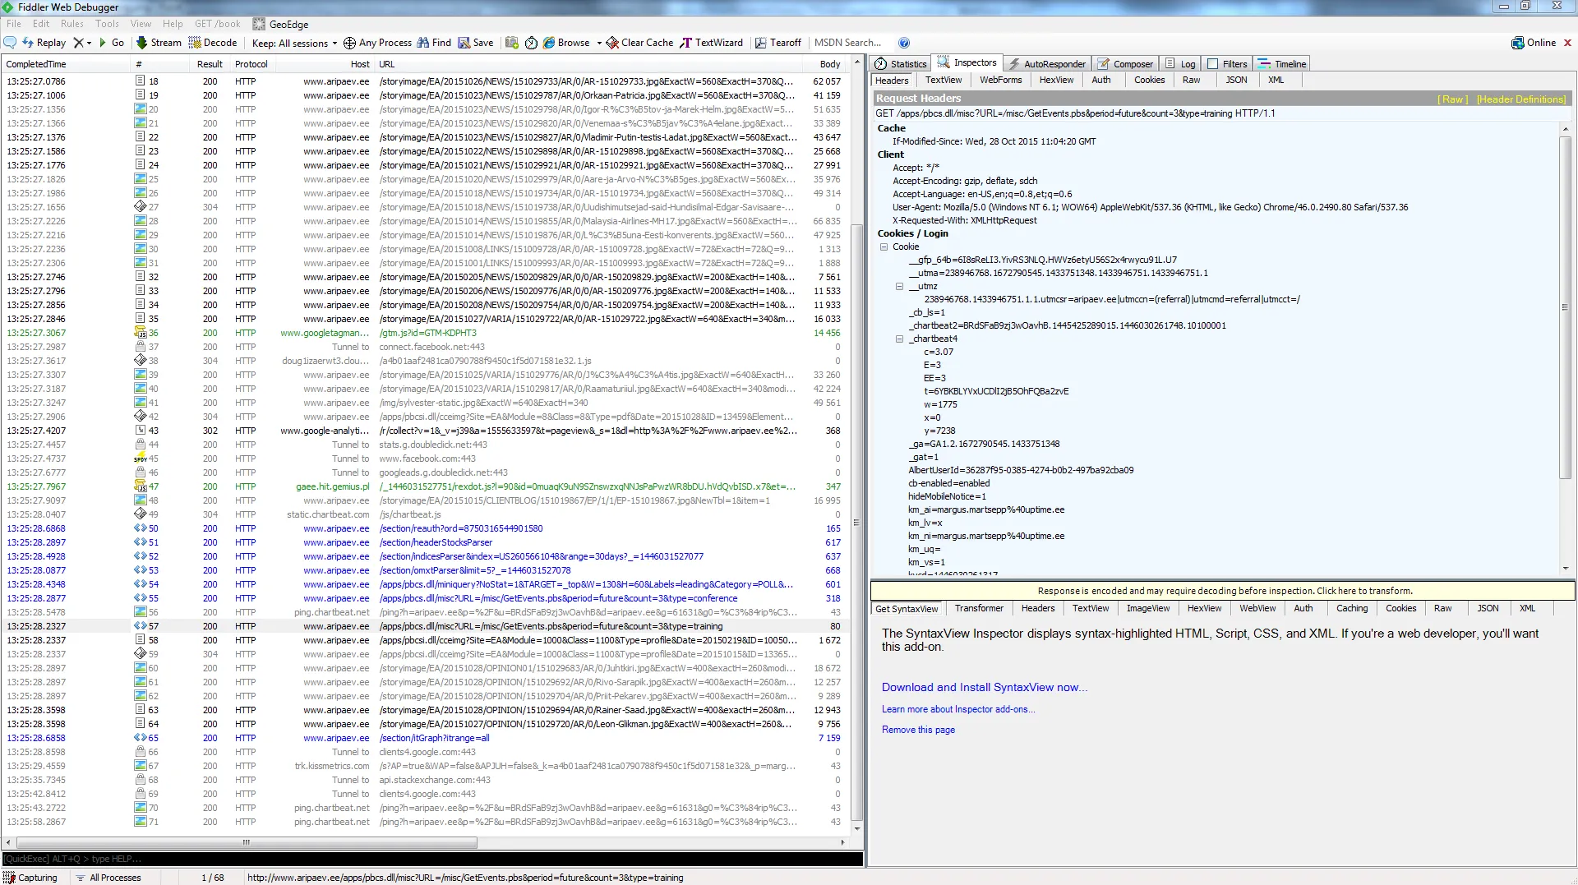Select the response ImageView tab

click(1147, 608)
